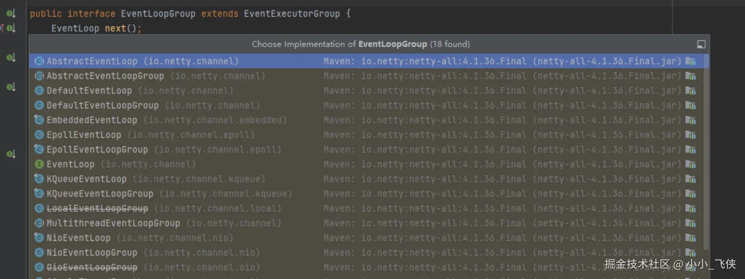Click class icon beside DefaultEventLoop
Screen dimensions: 745x279
pos(39,91)
